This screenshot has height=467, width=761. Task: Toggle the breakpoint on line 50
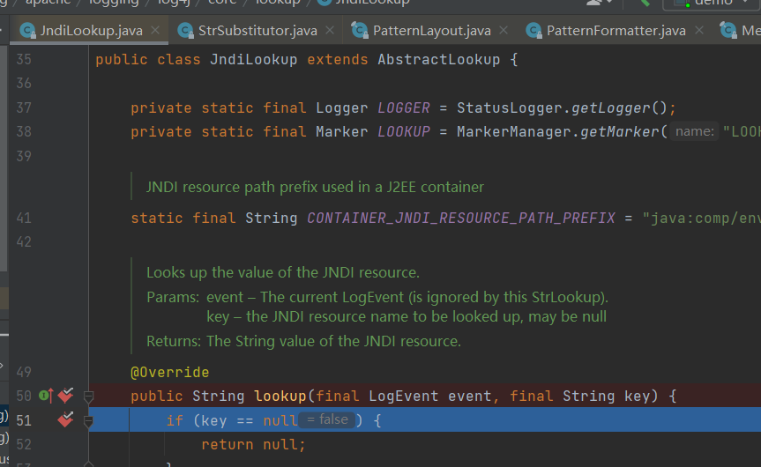(65, 396)
